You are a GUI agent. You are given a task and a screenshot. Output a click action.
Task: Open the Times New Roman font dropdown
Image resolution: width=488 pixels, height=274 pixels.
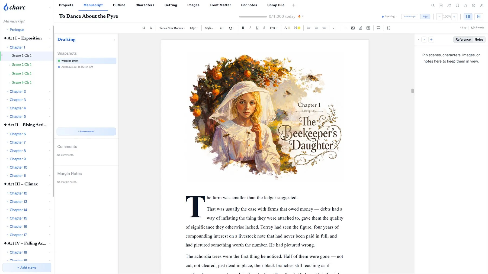click(172, 28)
